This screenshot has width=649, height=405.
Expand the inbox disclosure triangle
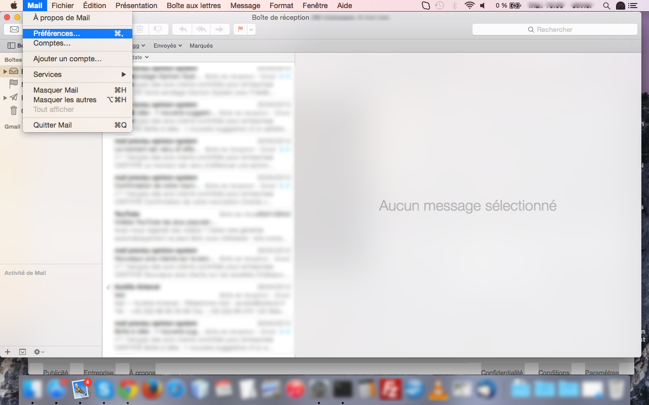click(5, 71)
